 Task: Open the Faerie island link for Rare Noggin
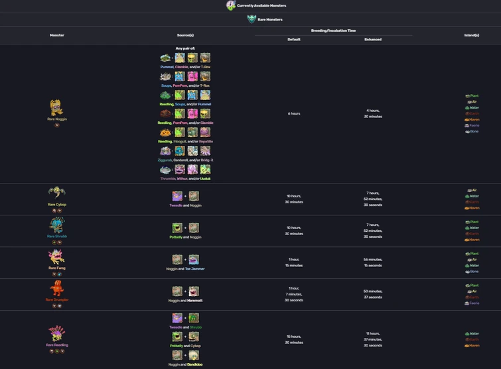472,125
